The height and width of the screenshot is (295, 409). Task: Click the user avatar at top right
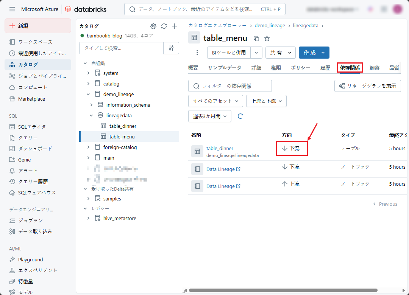tap(398, 9)
